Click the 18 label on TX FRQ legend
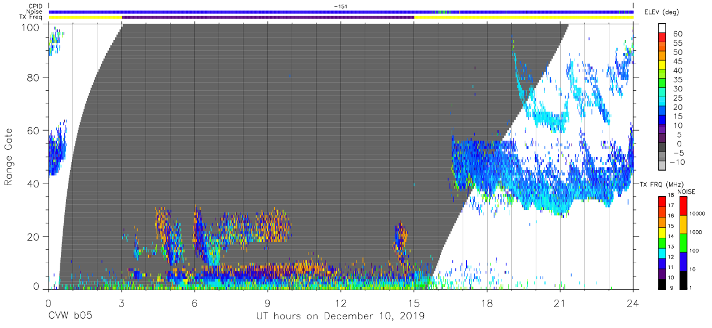Viewport: 712px width, 328px height. point(670,195)
